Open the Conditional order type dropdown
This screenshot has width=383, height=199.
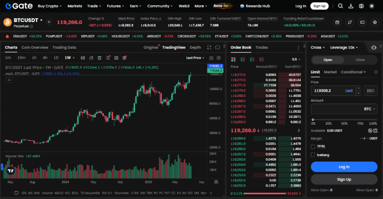353,72
